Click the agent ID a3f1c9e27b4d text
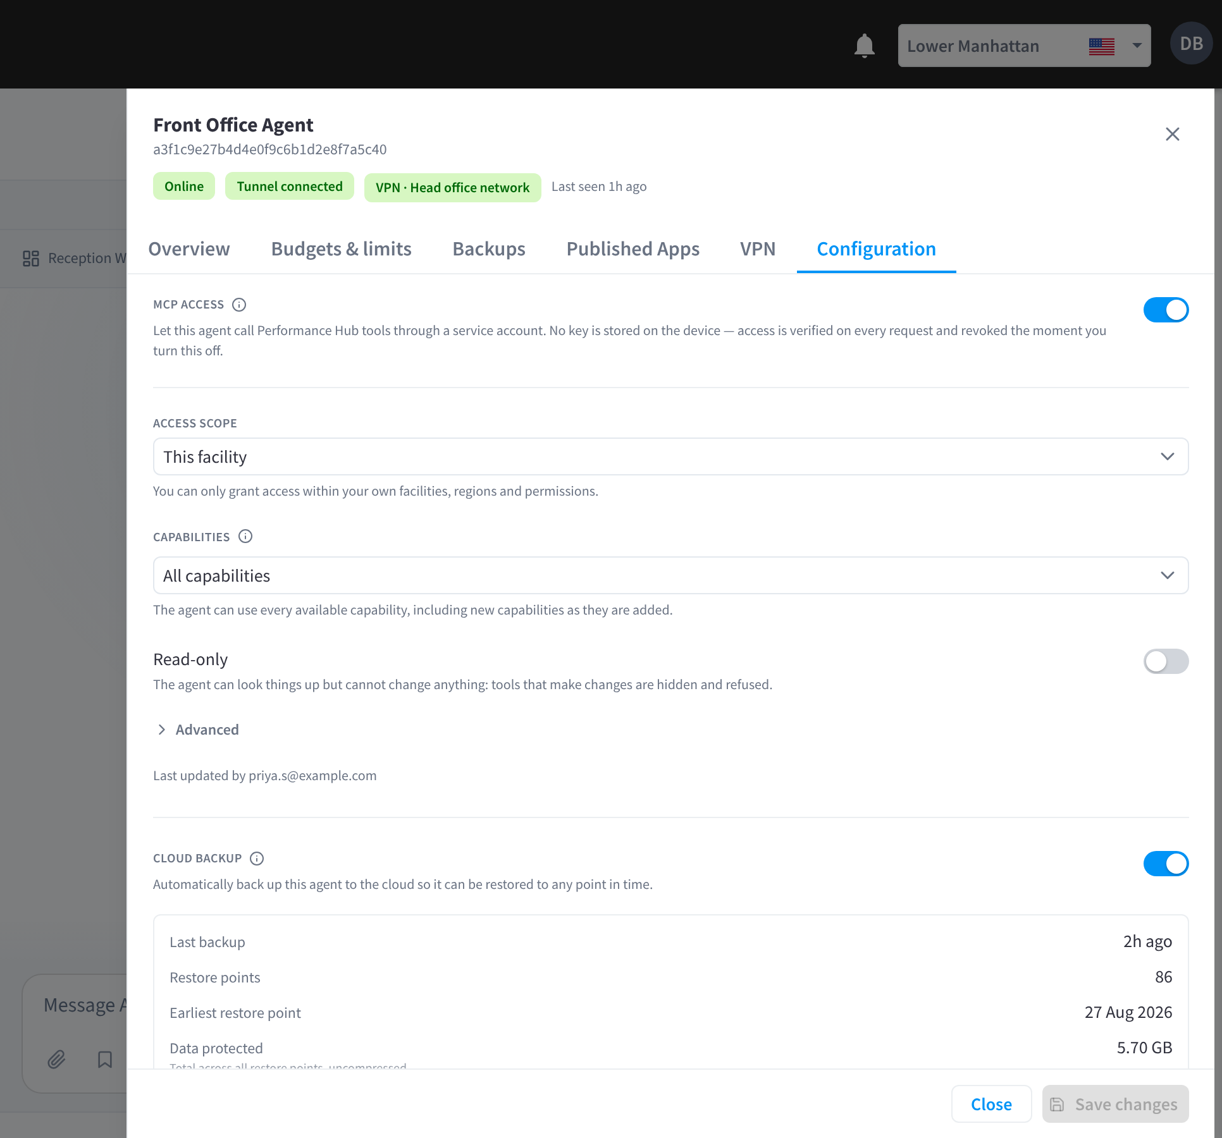The width and height of the screenshot is (1222, 1138). (x=270, y=149)
